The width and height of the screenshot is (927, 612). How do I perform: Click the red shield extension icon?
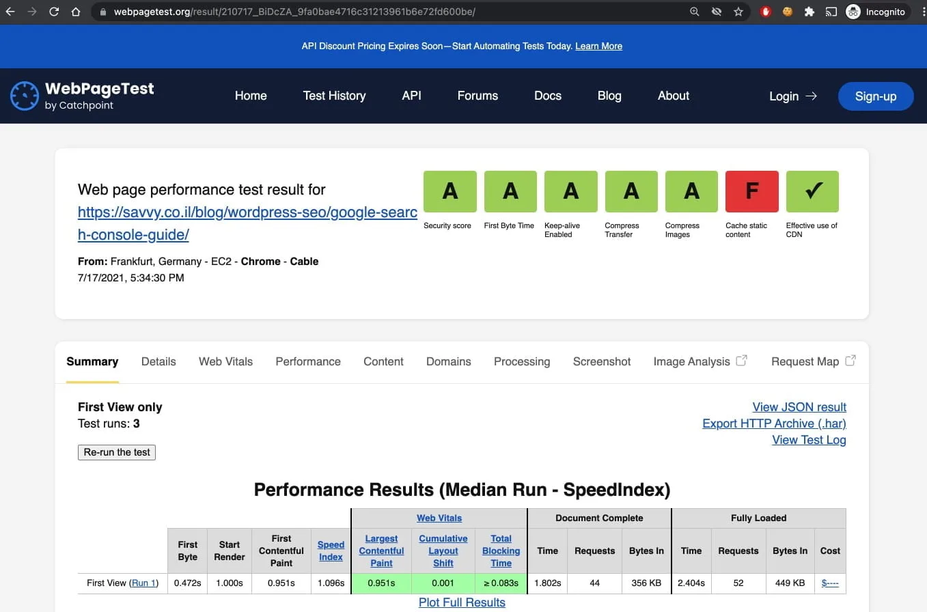click(766, 12)
